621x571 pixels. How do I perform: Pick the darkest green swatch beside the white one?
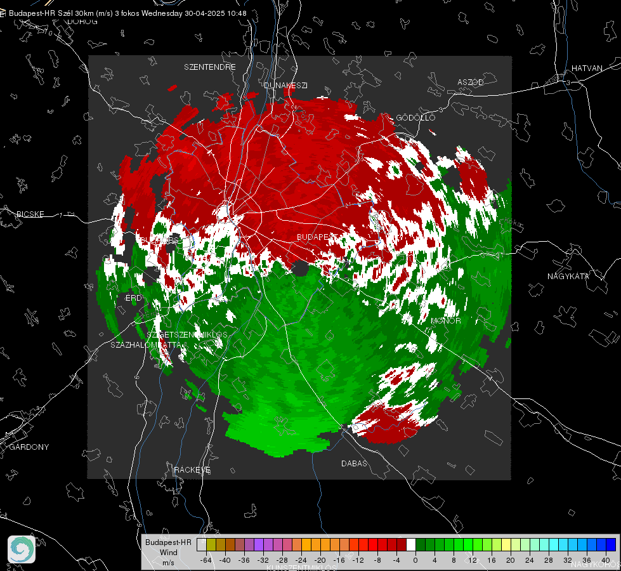pos(420,545)
